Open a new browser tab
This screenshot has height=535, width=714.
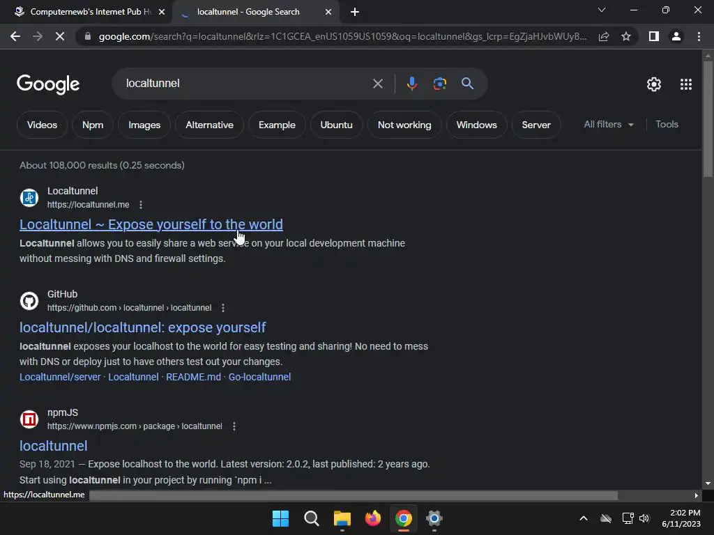(355, 12)
